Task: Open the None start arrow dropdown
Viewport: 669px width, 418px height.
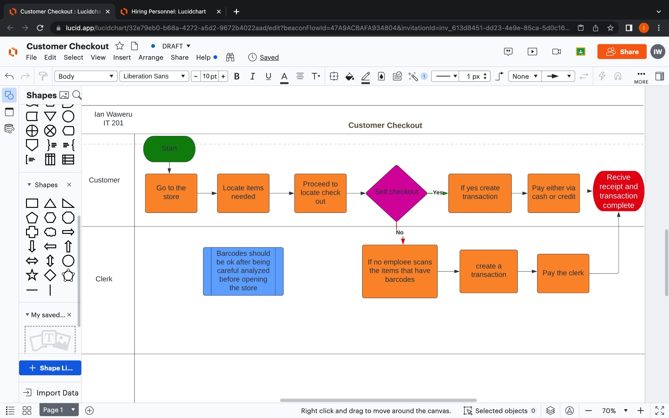Action: tap(525, 76)
